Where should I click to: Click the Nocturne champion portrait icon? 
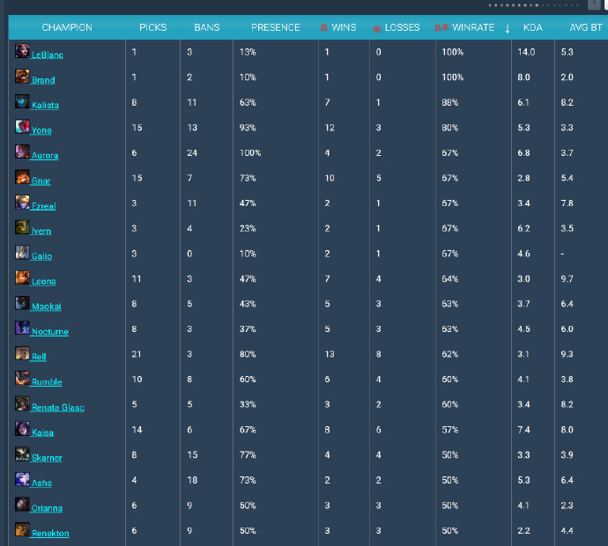pyautogui.click(x=22, y=329)
